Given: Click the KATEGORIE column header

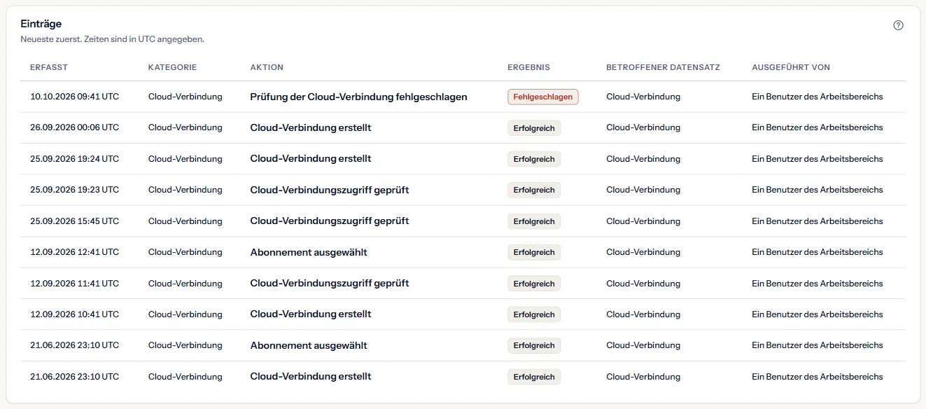Looking at the screenshot, I should pyautogui.click(x=172, y=67).
